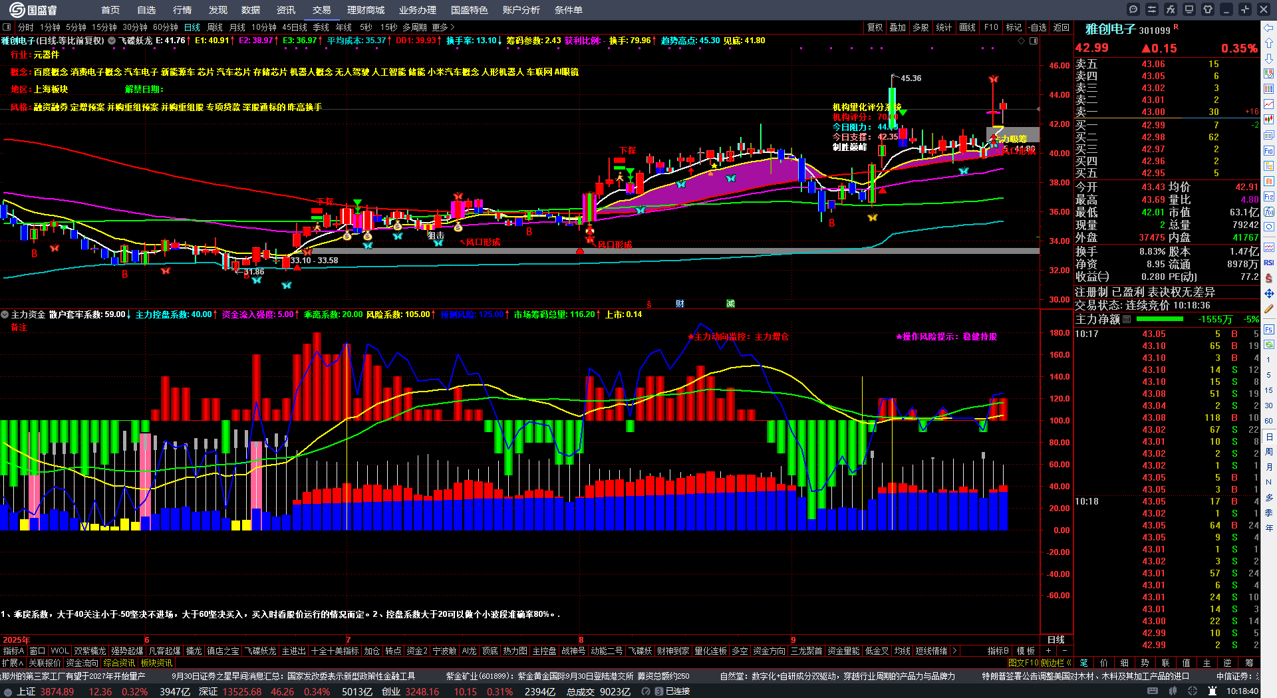Screen dimensions: 1277x698
Task: Toggle the round icon before 主力资金 indicator
Action: click(x=5, y=314)
